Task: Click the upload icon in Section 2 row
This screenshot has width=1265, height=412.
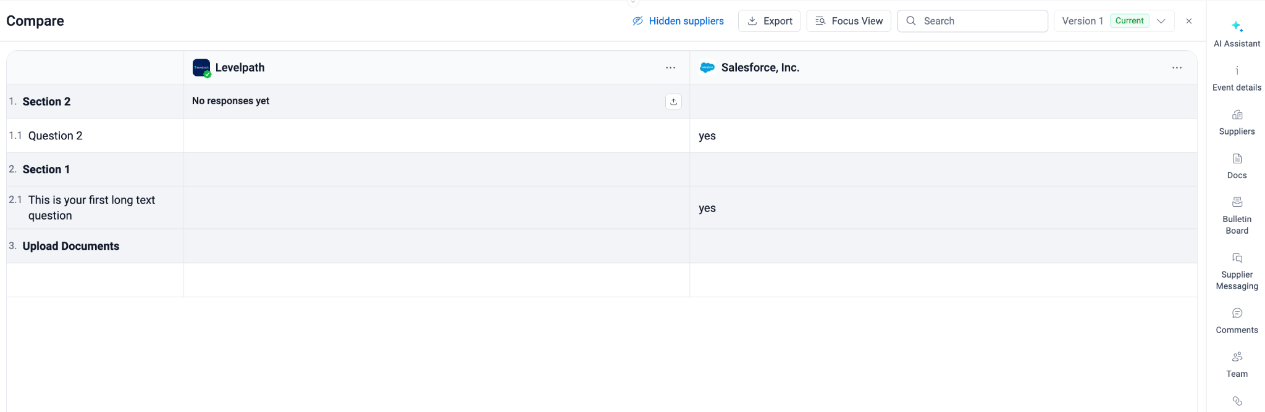Action: coord(673,102)
